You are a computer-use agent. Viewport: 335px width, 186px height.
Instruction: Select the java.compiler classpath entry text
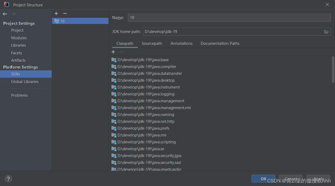click(147, 67)
